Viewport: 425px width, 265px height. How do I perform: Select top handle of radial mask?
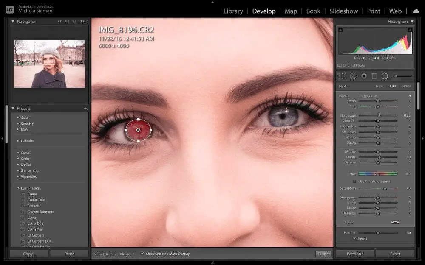pyautogui.click(x=139, y=119)
